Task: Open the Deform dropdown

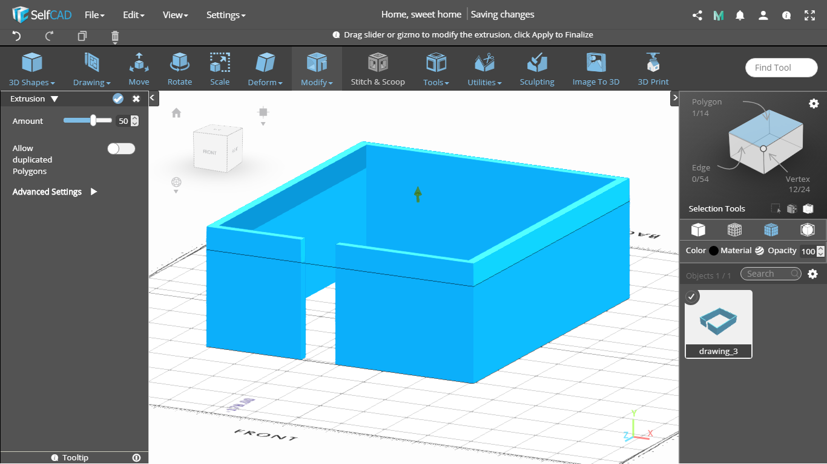Action: 265,69
